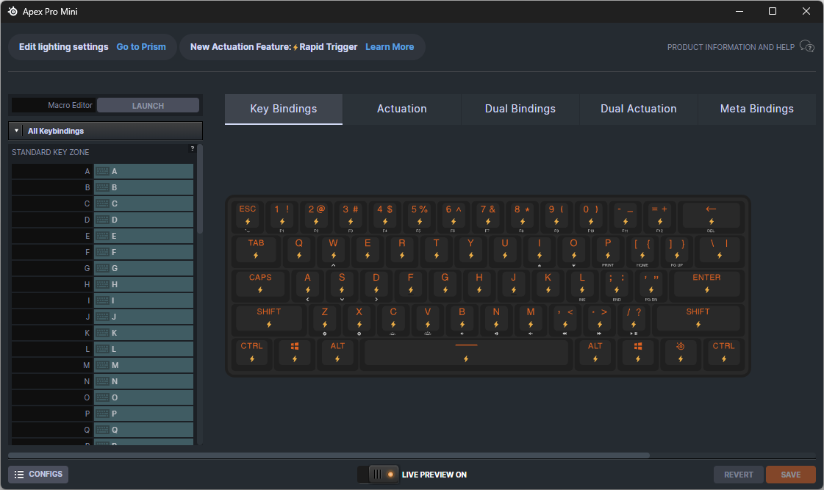Select the CAPS key on keyboard diagram
The width and height of the screenshot is (824, 490).
point(260,285)
